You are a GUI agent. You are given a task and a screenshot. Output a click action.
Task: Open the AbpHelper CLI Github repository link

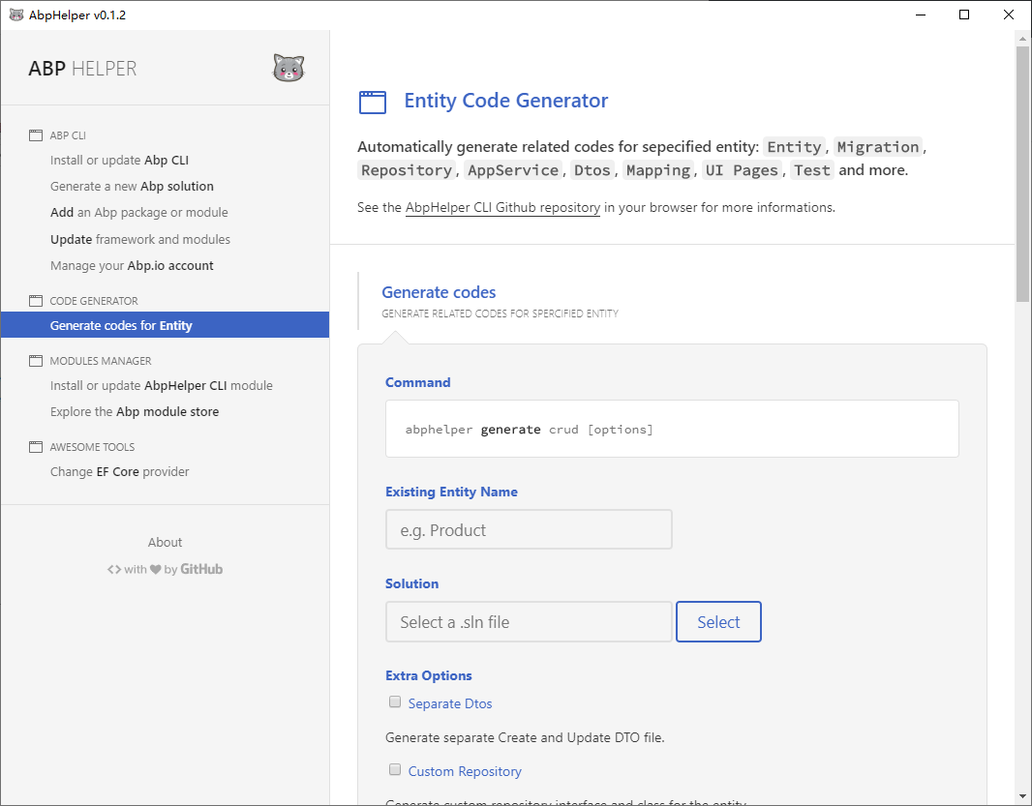point(502,207)
